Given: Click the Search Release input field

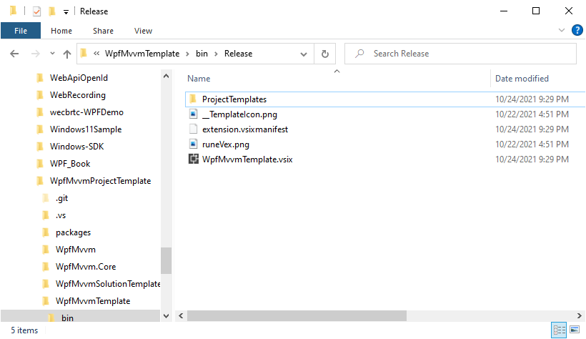Looking at the screenshot, I should 460,54.
